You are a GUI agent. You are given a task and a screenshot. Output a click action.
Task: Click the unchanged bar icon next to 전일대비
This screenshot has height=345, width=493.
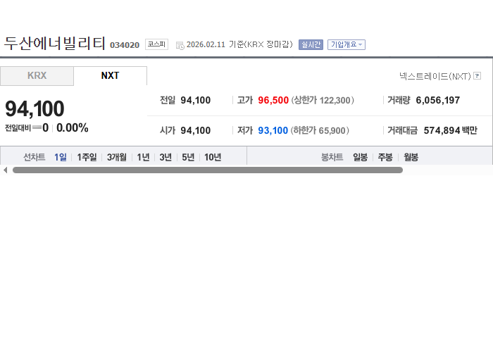click(x=37, y=127)
